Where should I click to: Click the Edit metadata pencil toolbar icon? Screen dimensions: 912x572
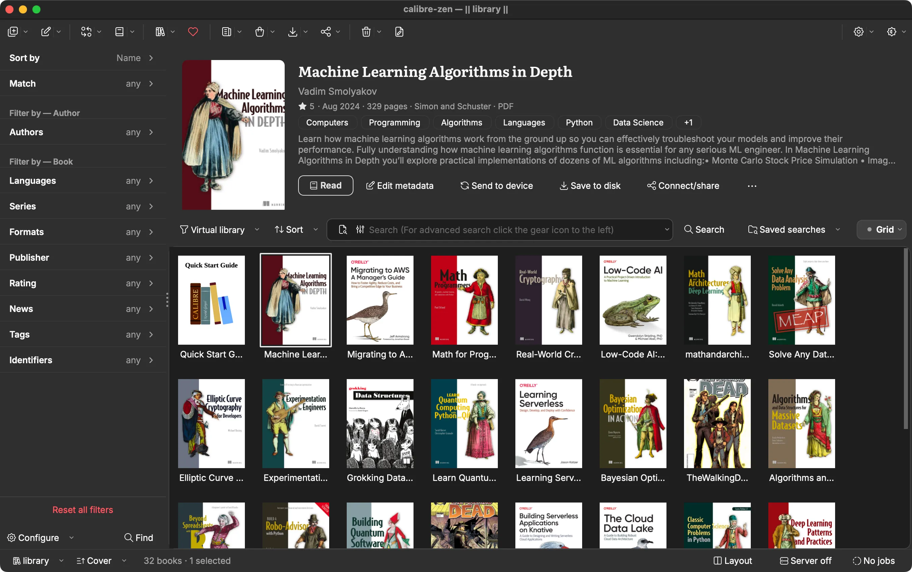pos(46,32)
